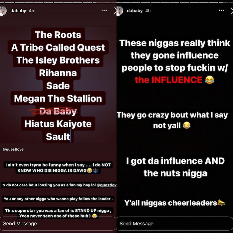This screenshot has height=233, width=233.
Task: Close the left story with X
Action: [115, 11]
